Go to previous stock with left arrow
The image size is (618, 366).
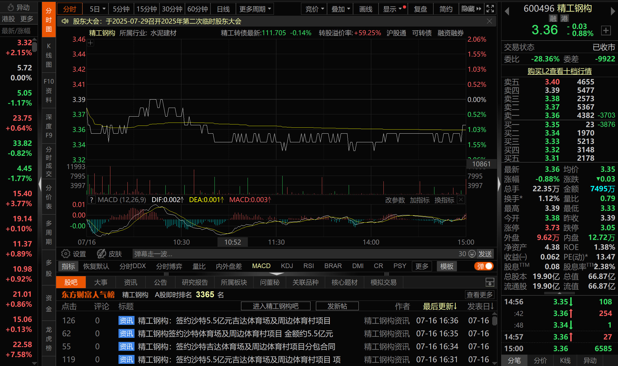[507, 11]
